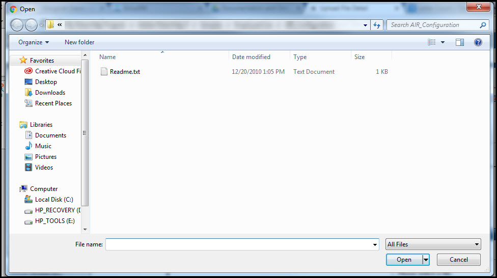Open the All Files type dropdown
497x278 pixels.
pos(433,244)
